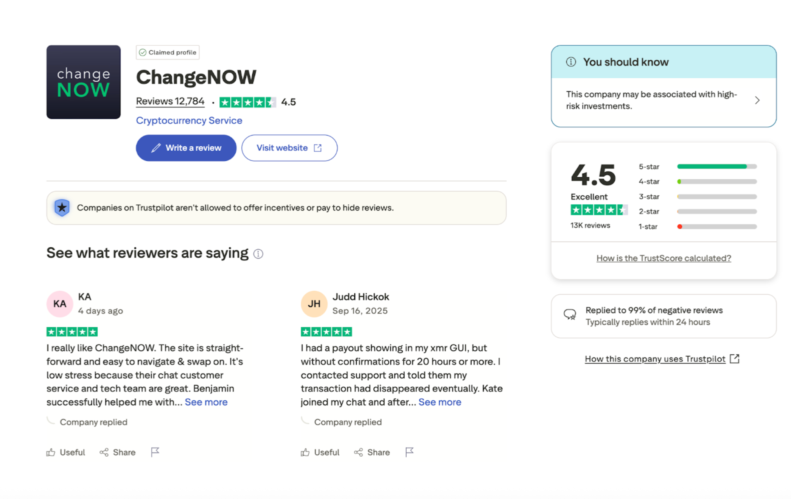Click the ChangeNOW logo thumbnail

(x=83, y=82)
